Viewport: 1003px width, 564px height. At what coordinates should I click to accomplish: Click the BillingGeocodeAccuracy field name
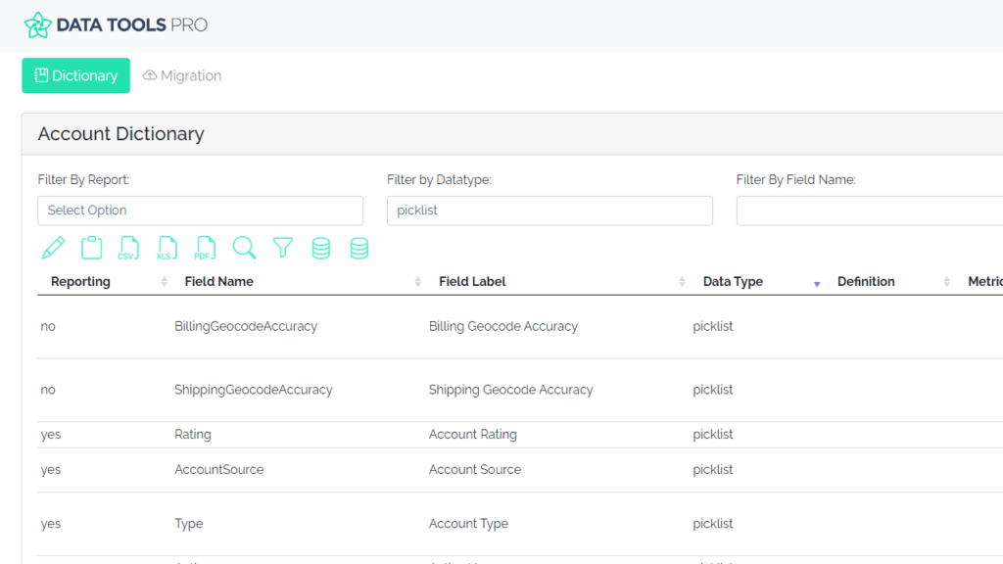[x=246, y=326]
